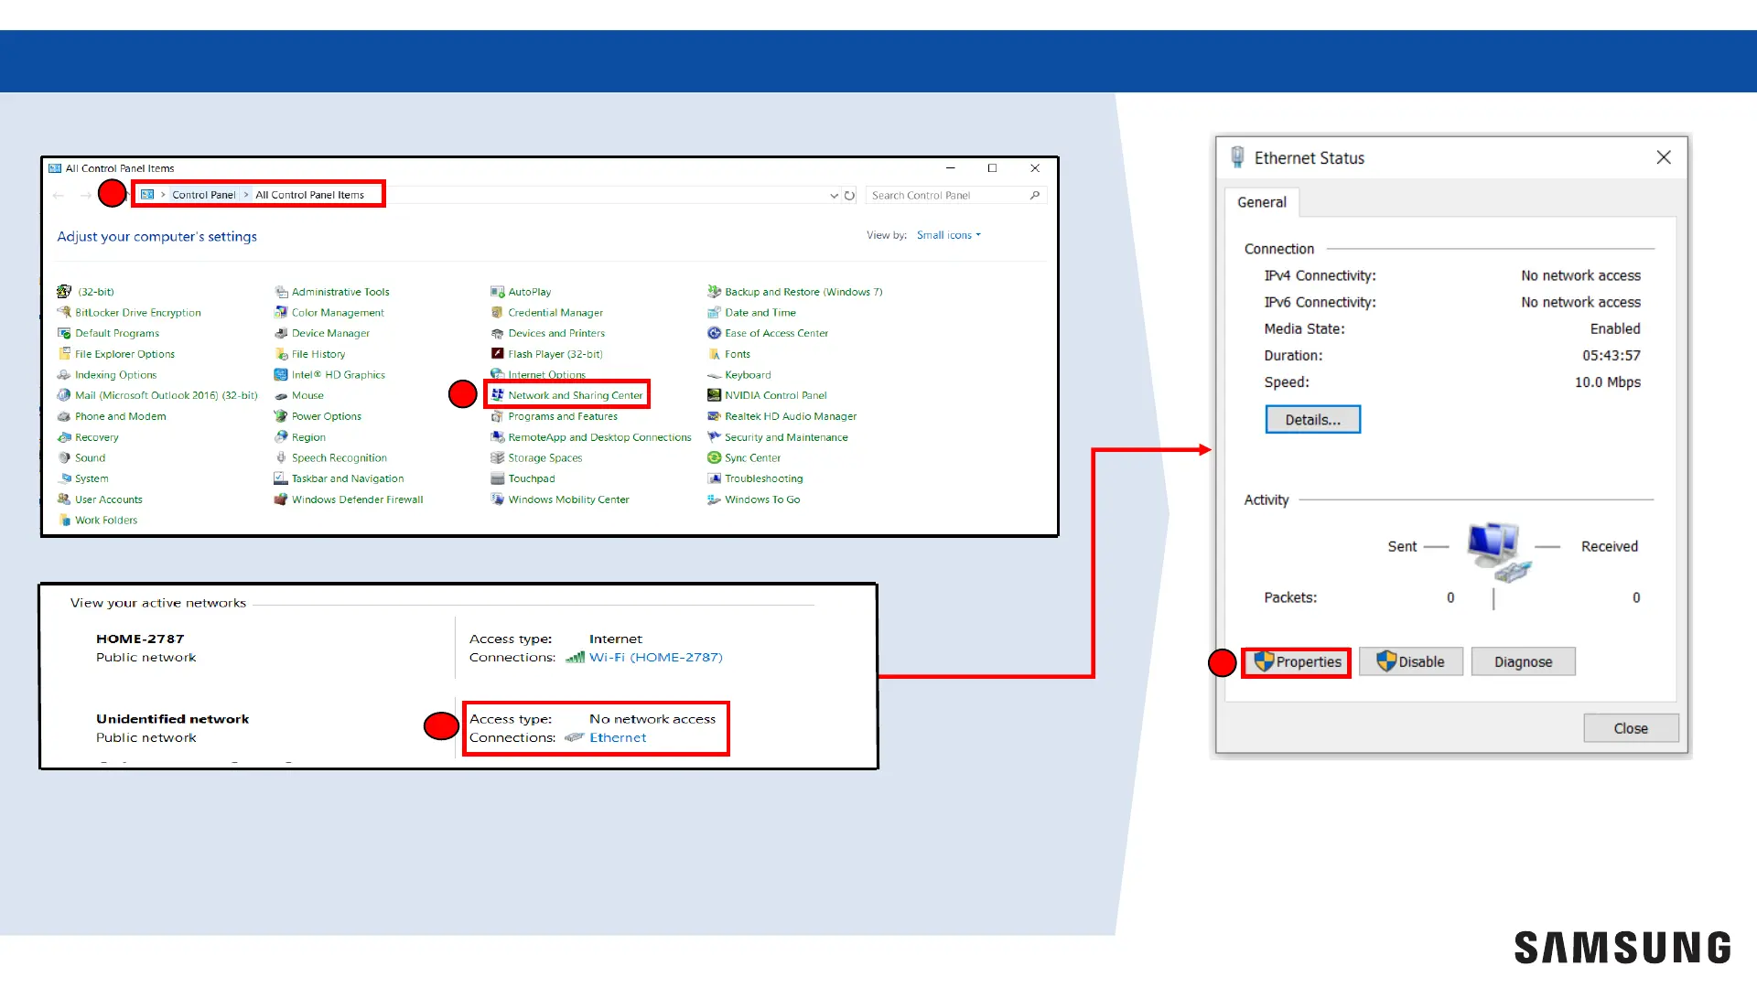Expand the address bar history dropdown
This screenshot has height=988, width=1757.
click(834, 195)
